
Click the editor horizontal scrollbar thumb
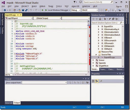point(38,75)
